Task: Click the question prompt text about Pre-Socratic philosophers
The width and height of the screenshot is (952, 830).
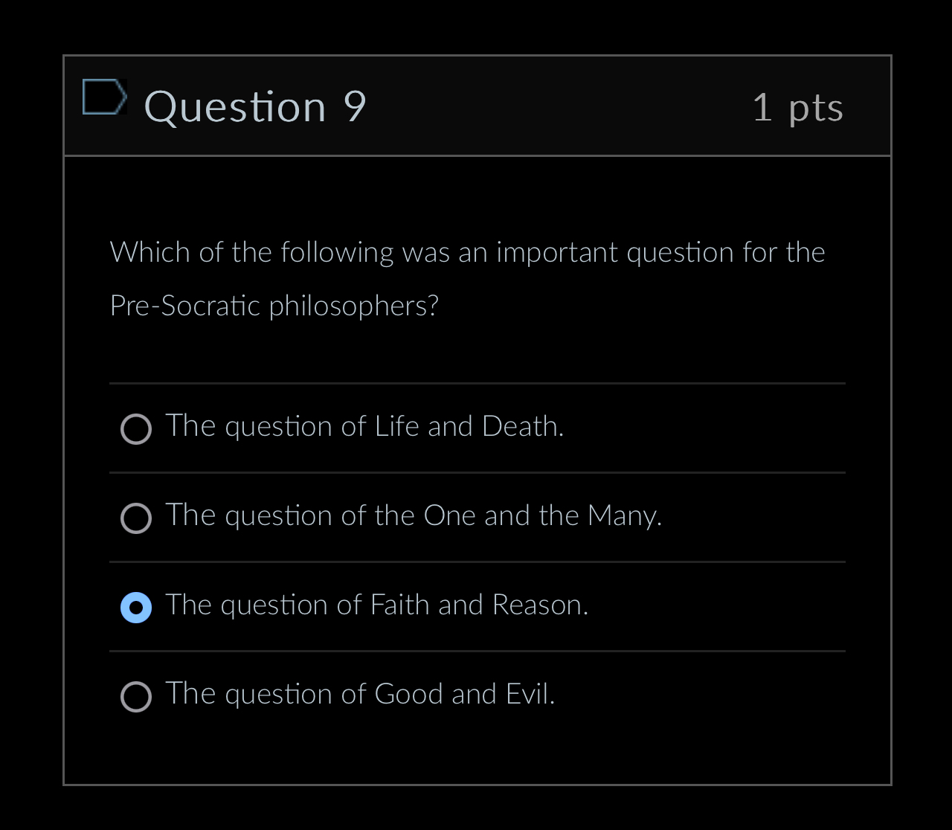Action: click(467, 278)
